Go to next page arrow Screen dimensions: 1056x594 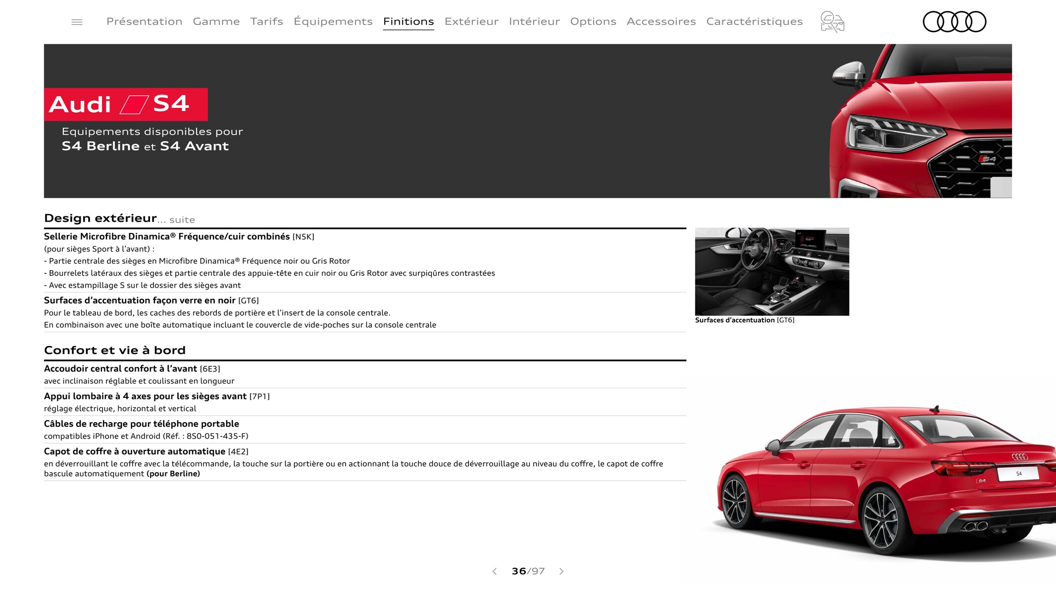[561, 571]
